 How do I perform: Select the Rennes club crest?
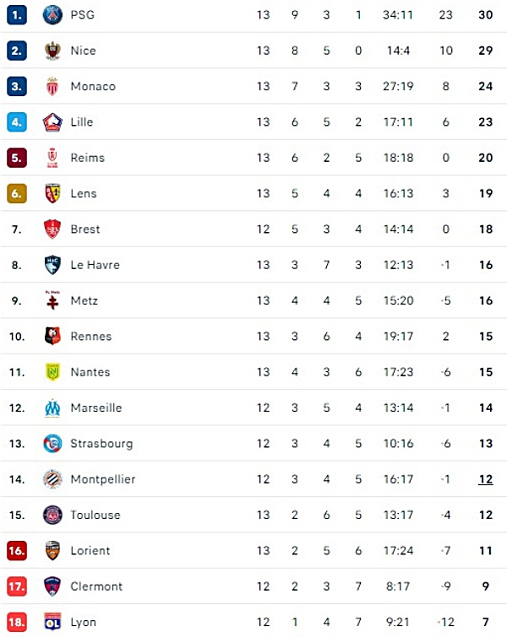[52, 337]
